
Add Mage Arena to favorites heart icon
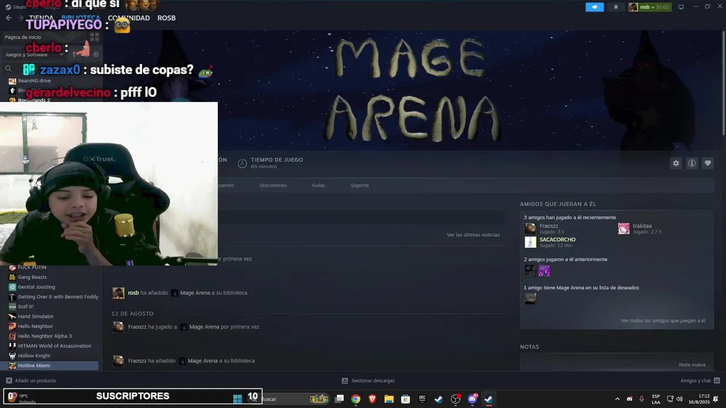click(x=708, y=163)
